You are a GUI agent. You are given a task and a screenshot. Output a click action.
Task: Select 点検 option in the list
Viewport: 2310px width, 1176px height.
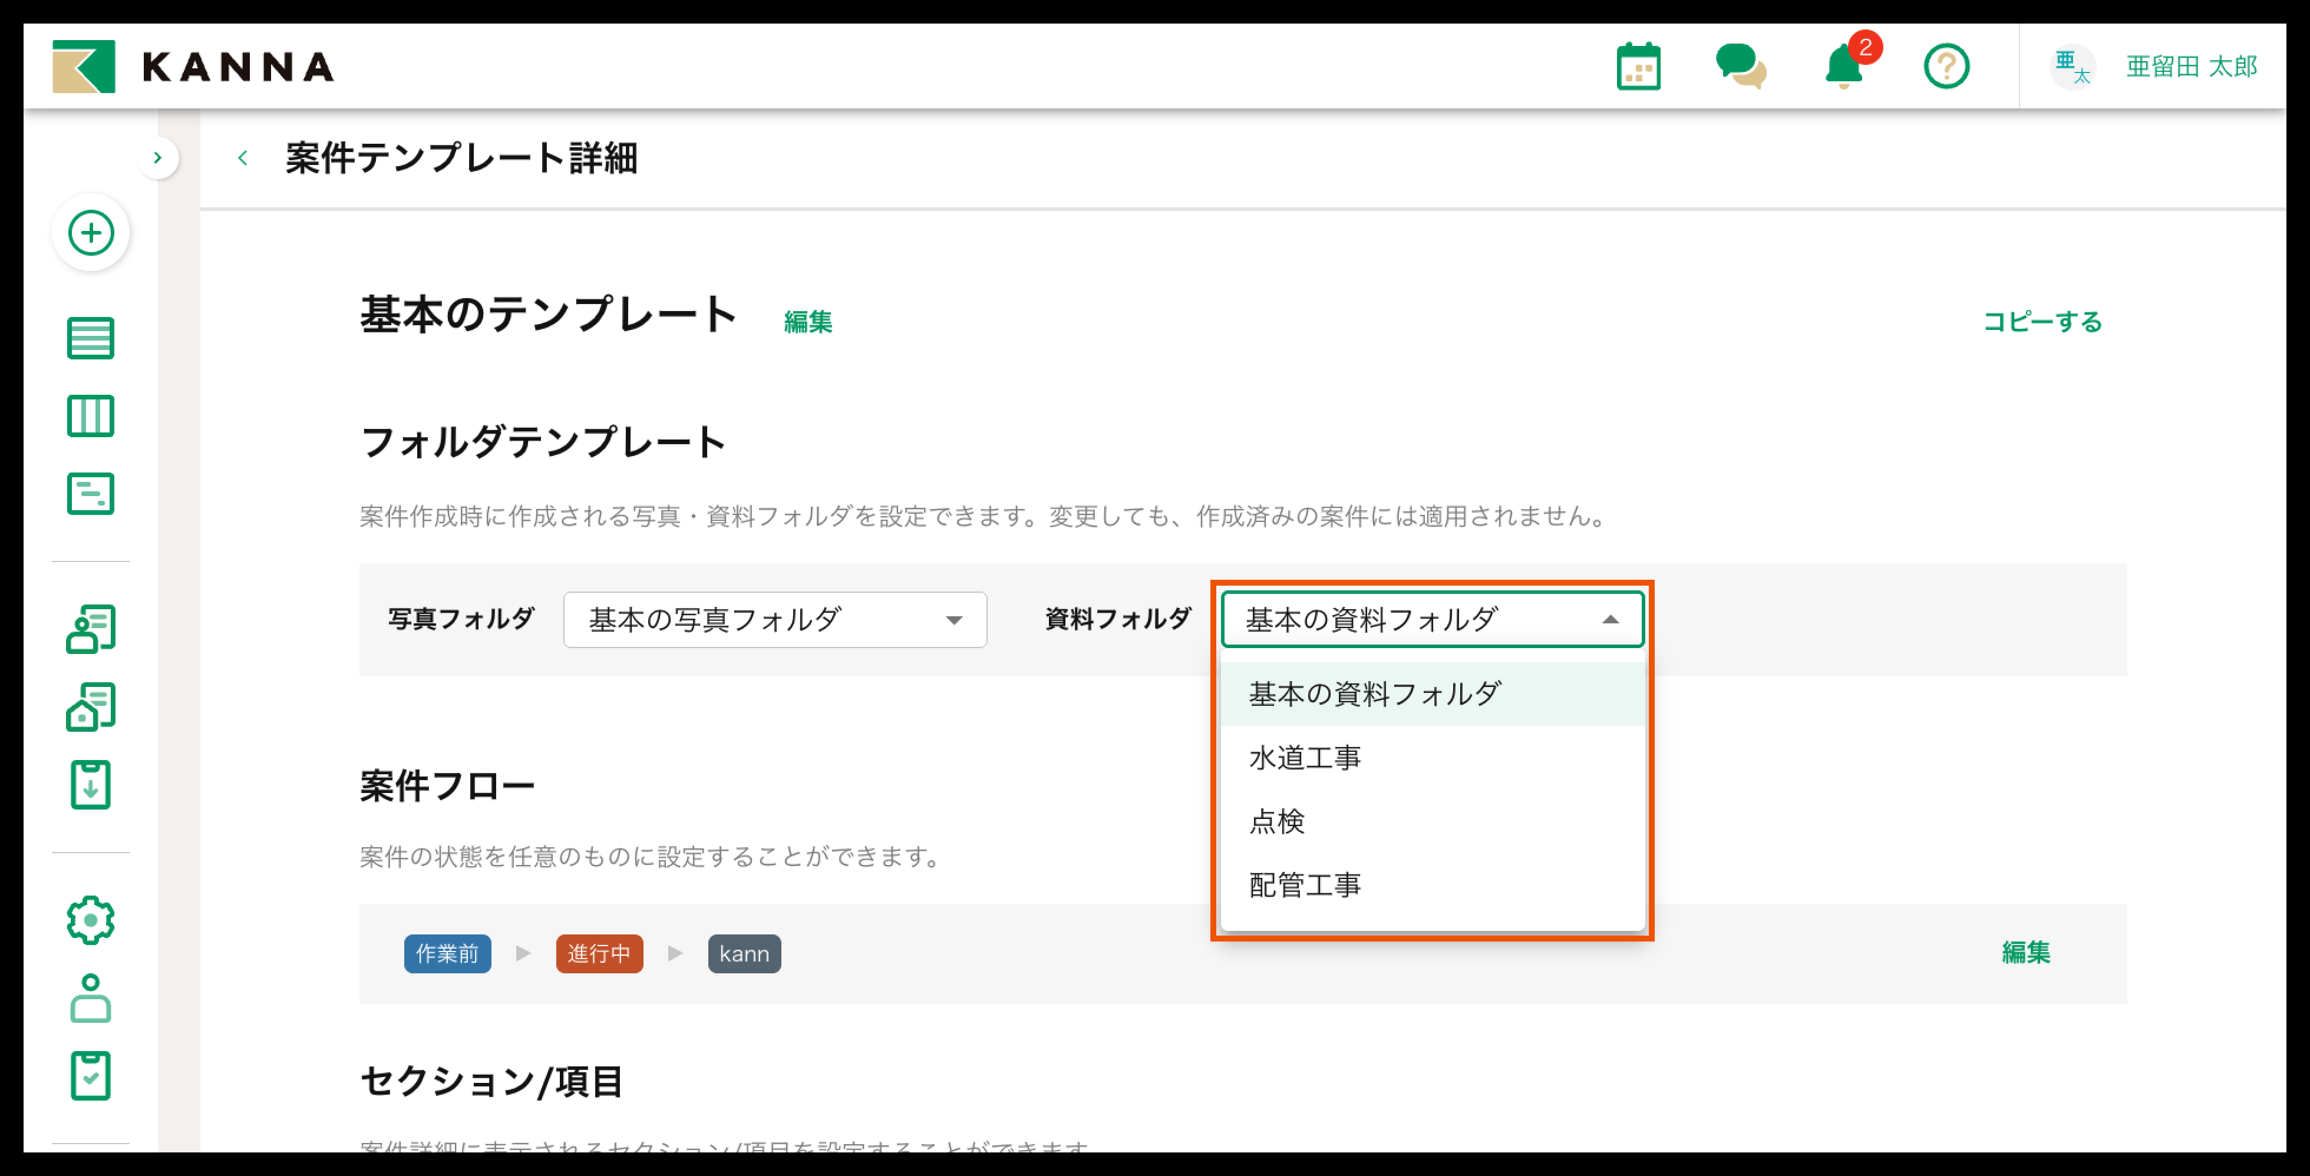coord(1277,821)
